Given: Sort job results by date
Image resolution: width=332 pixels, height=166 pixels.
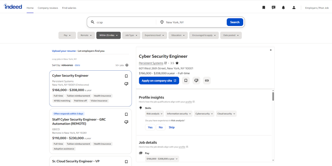Looking at the screenshot, I should 77,65.
